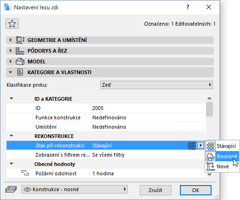
Task: Select Bourané in the popup menu
Action: 222,156
